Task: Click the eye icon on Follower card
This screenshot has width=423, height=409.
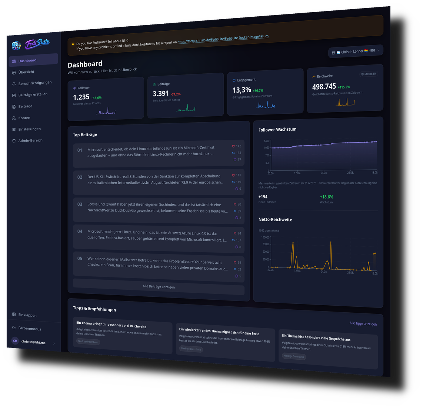Action: coord(74,88)
